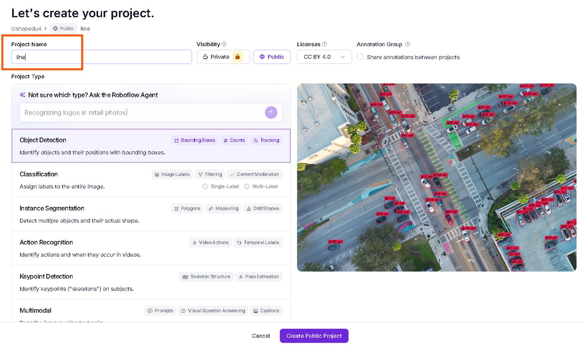The height and width of the screenshot is (346, 584).
Task: Set visibility to Private
Action: tap(223, 57)
